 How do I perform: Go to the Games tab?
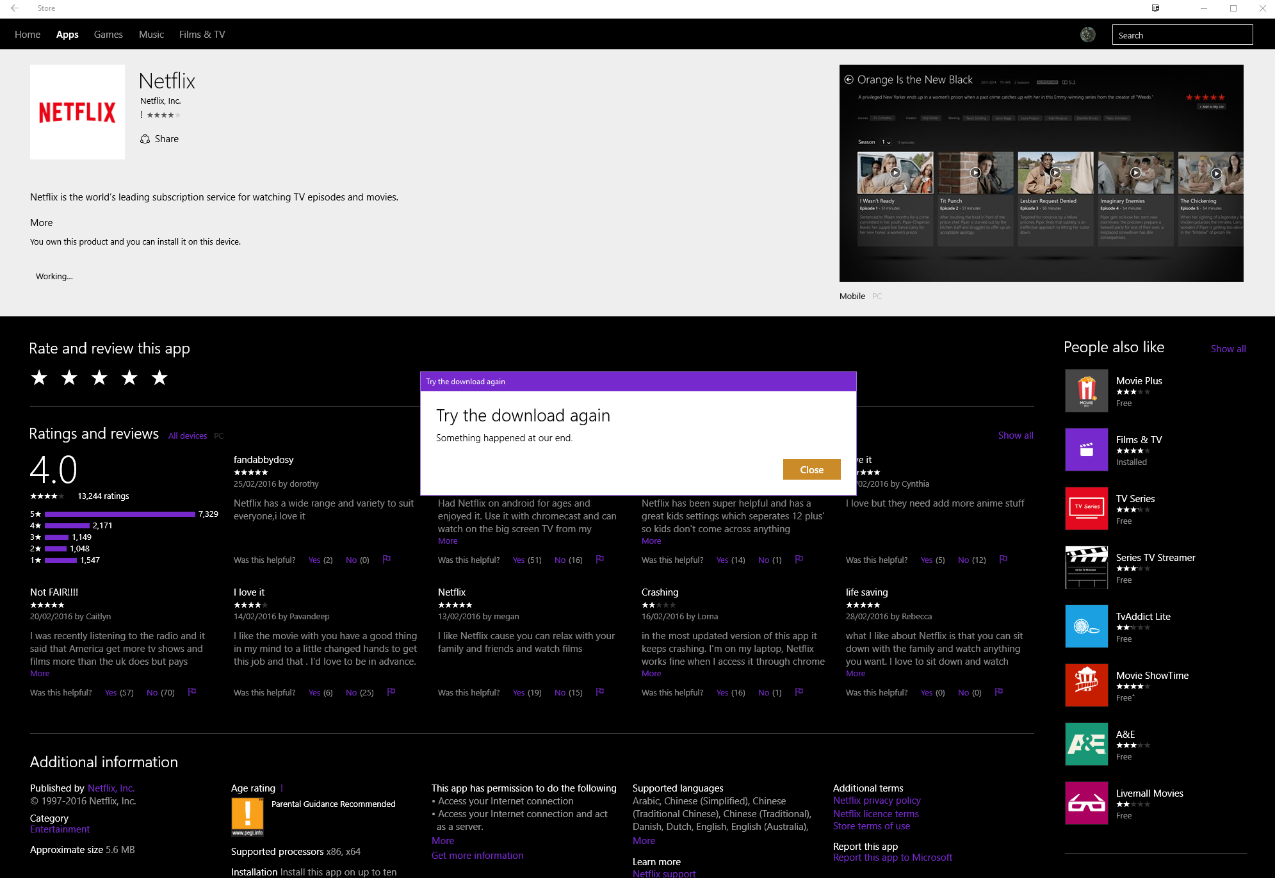point(108,35)
